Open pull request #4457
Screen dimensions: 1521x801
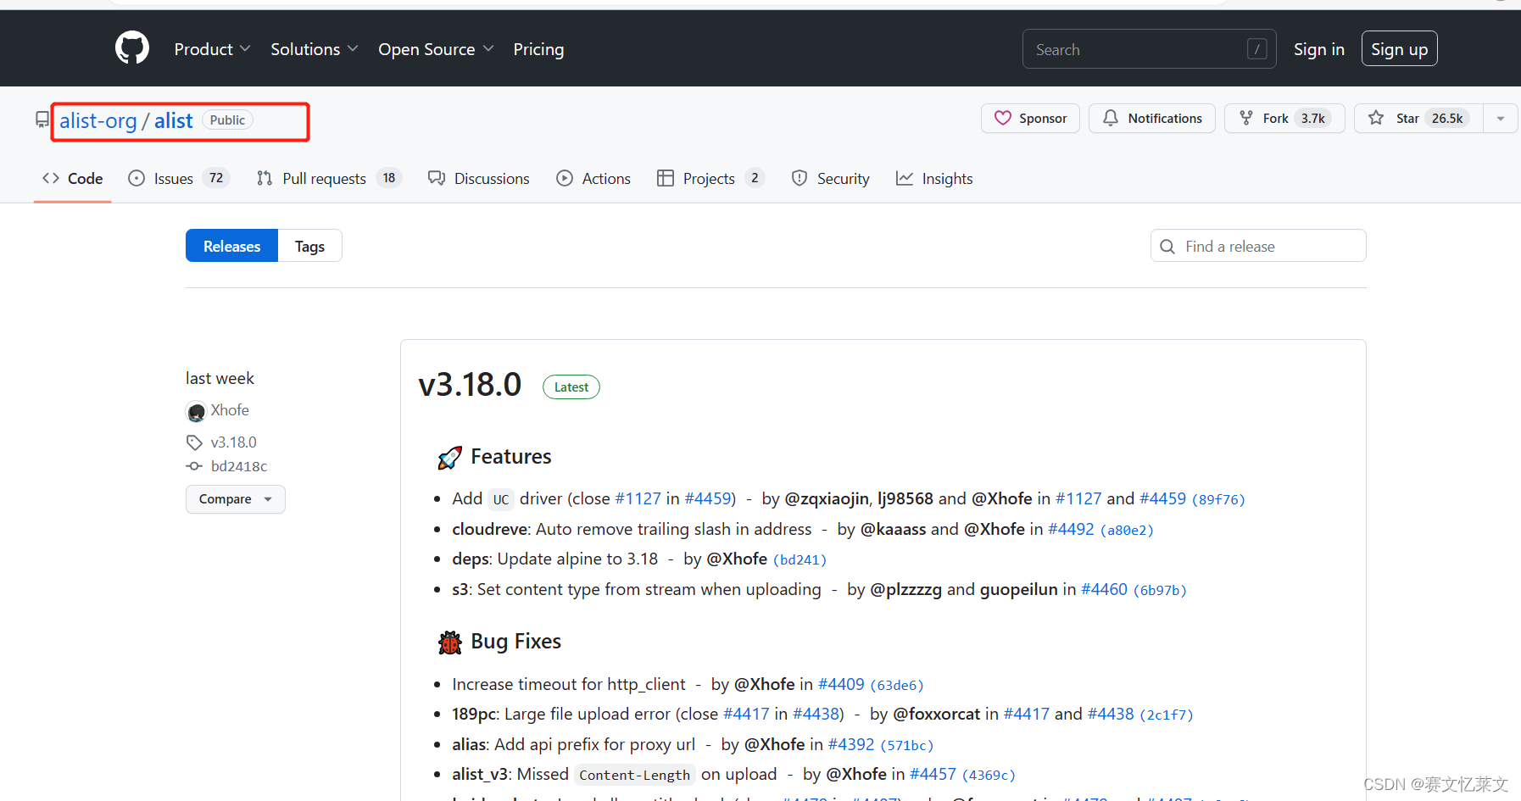point(933,774)
